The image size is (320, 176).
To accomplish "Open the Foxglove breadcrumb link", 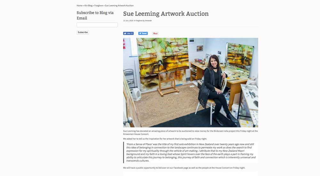I will [x=99, y=5].
